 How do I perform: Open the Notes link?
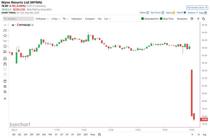tap(144, 13)
